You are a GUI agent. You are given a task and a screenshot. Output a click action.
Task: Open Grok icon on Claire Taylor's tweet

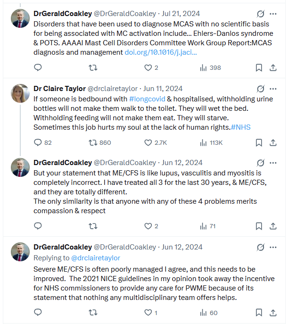(x=260, y=88)
